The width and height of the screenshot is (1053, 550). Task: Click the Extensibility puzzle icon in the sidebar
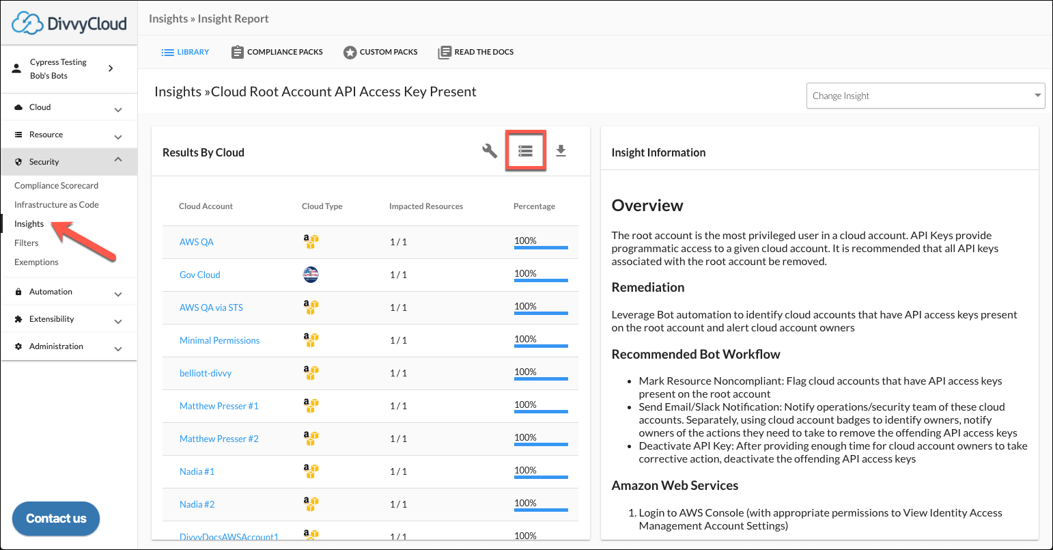(18, 319)
